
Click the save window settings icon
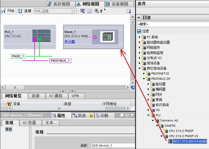(x=129, y=11)
